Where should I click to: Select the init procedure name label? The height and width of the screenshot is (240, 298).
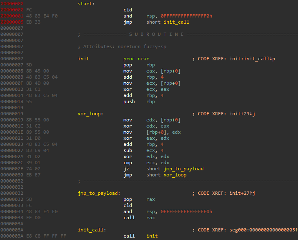coord(83,59)
